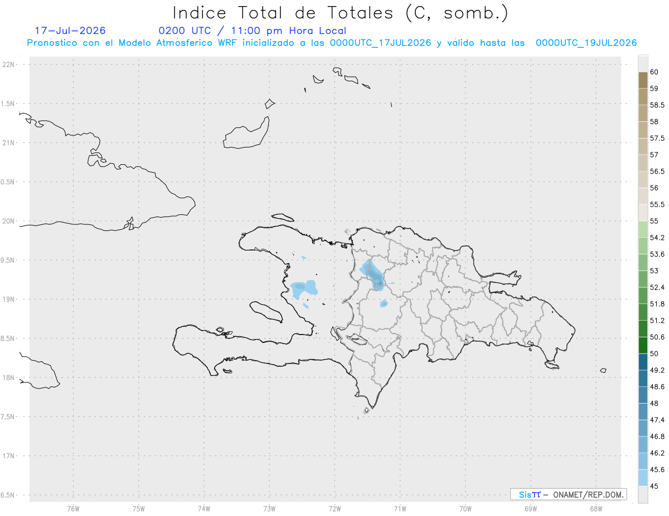
Task: Select the colorbar value '46.8'
Action: pos(657,436)
